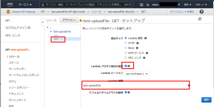
Task: Open ドキュメント in API menu
Action: click(x=16, y=94)
